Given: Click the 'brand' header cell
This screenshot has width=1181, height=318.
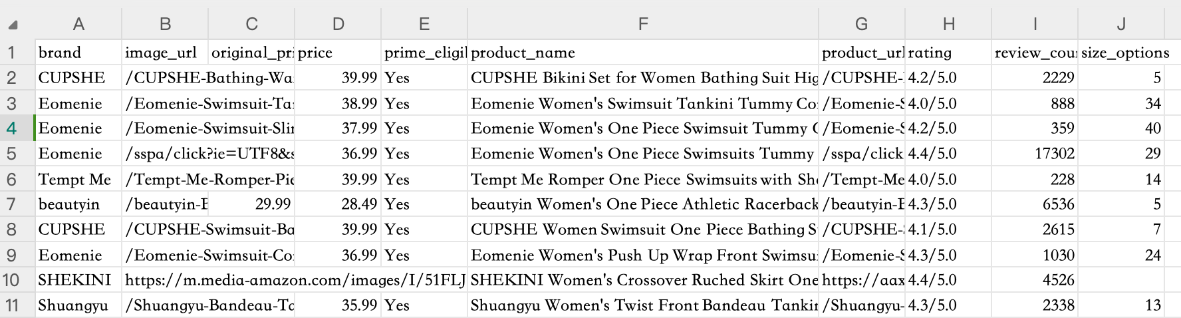Looking at the screenshot, I should click(x=78, y=53).
